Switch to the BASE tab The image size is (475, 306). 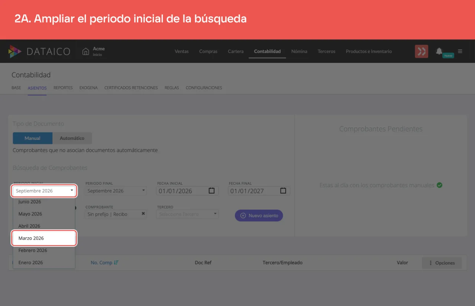[x=16, y=88]
